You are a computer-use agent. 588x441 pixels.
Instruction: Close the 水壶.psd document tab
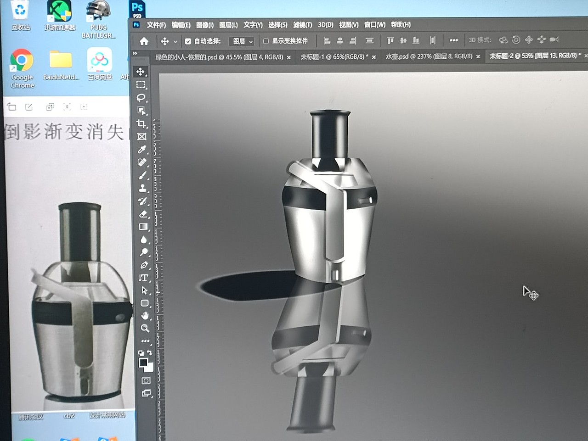(478, 57)
